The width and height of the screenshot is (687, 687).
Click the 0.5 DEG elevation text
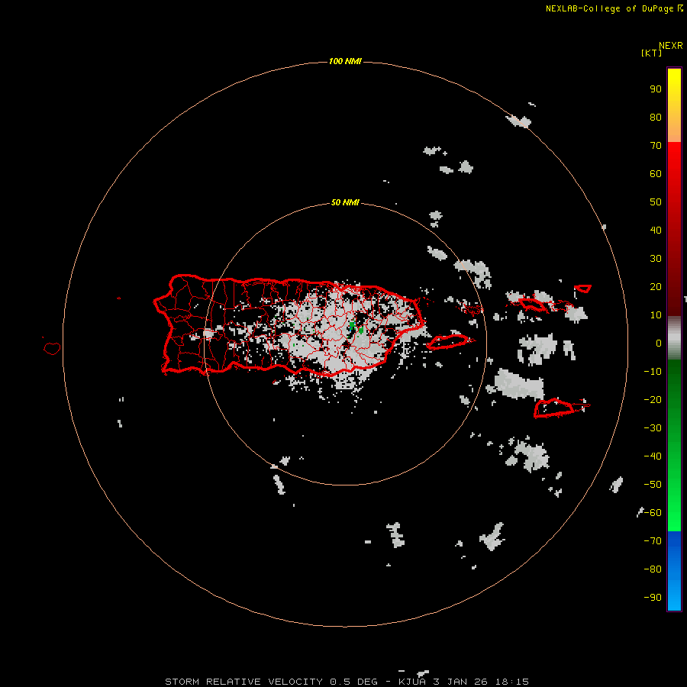coord(353,682)
